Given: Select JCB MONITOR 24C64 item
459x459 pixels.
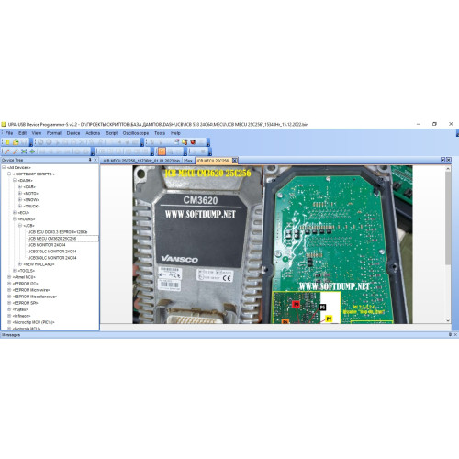Looking at the screenshot, I should pyautogui.click(x=47, y=245).
